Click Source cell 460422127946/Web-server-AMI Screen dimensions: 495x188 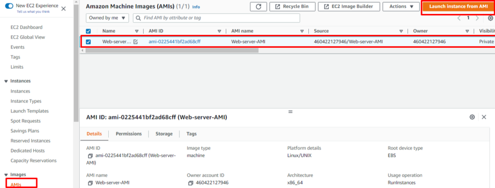[349, 42]
